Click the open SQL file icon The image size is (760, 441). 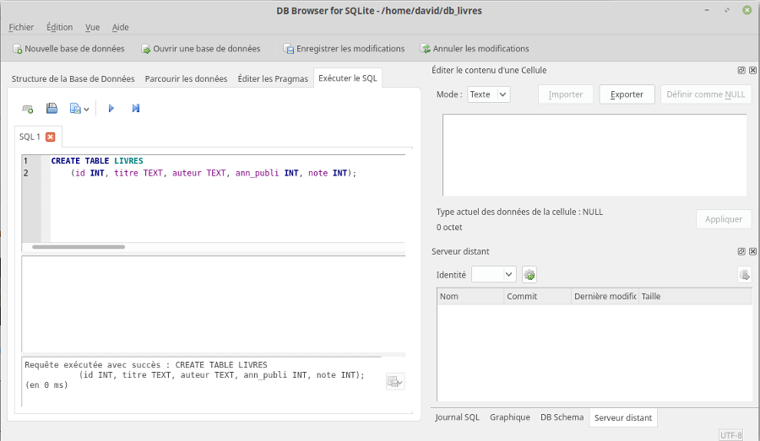click(x=52, y=109)
